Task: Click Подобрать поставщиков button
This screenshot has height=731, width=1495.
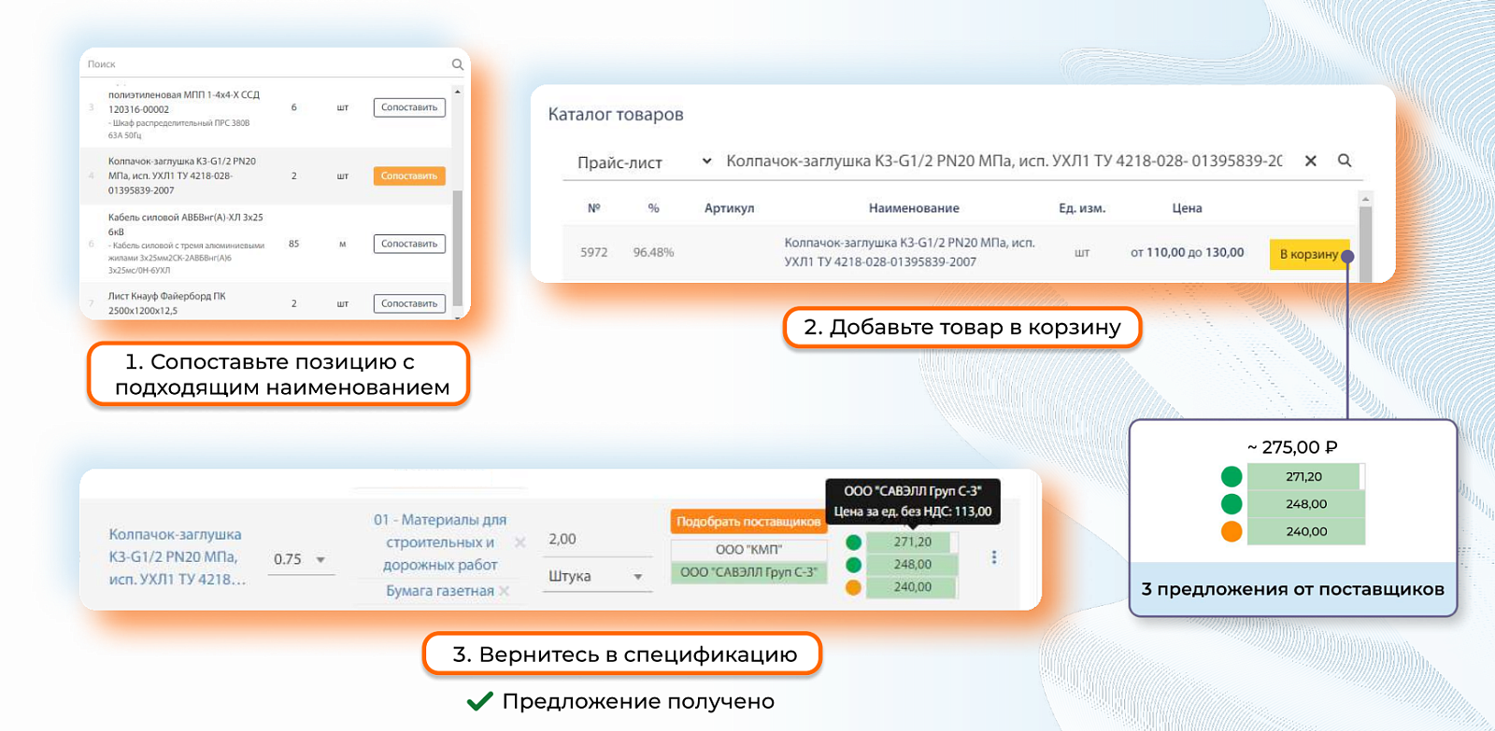Action: 748,522
